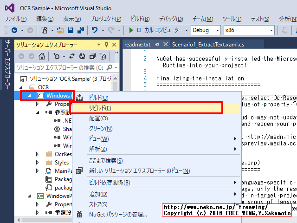Click the Pending Changes Filter clock icon
Image resolution: width=297 pixels, height=223 pixels.
point(57,56)
